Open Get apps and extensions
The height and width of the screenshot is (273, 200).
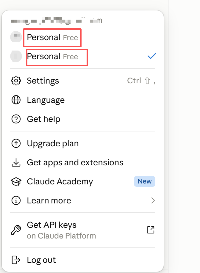click(83, 162)
